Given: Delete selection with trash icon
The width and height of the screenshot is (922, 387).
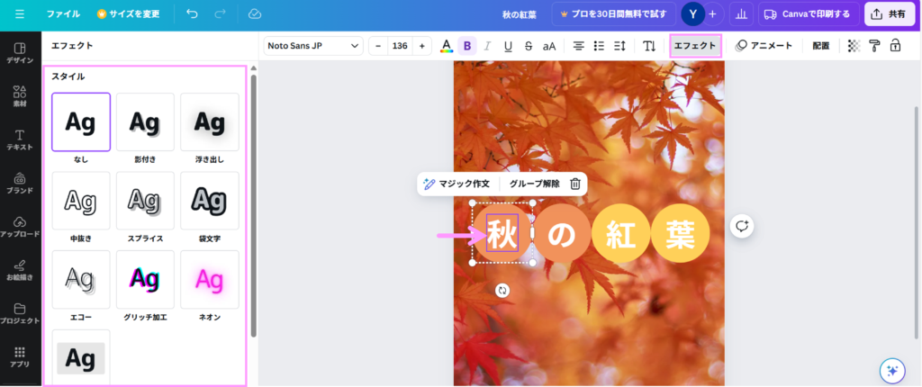Looking at the screenshot, I should [575, 184].
